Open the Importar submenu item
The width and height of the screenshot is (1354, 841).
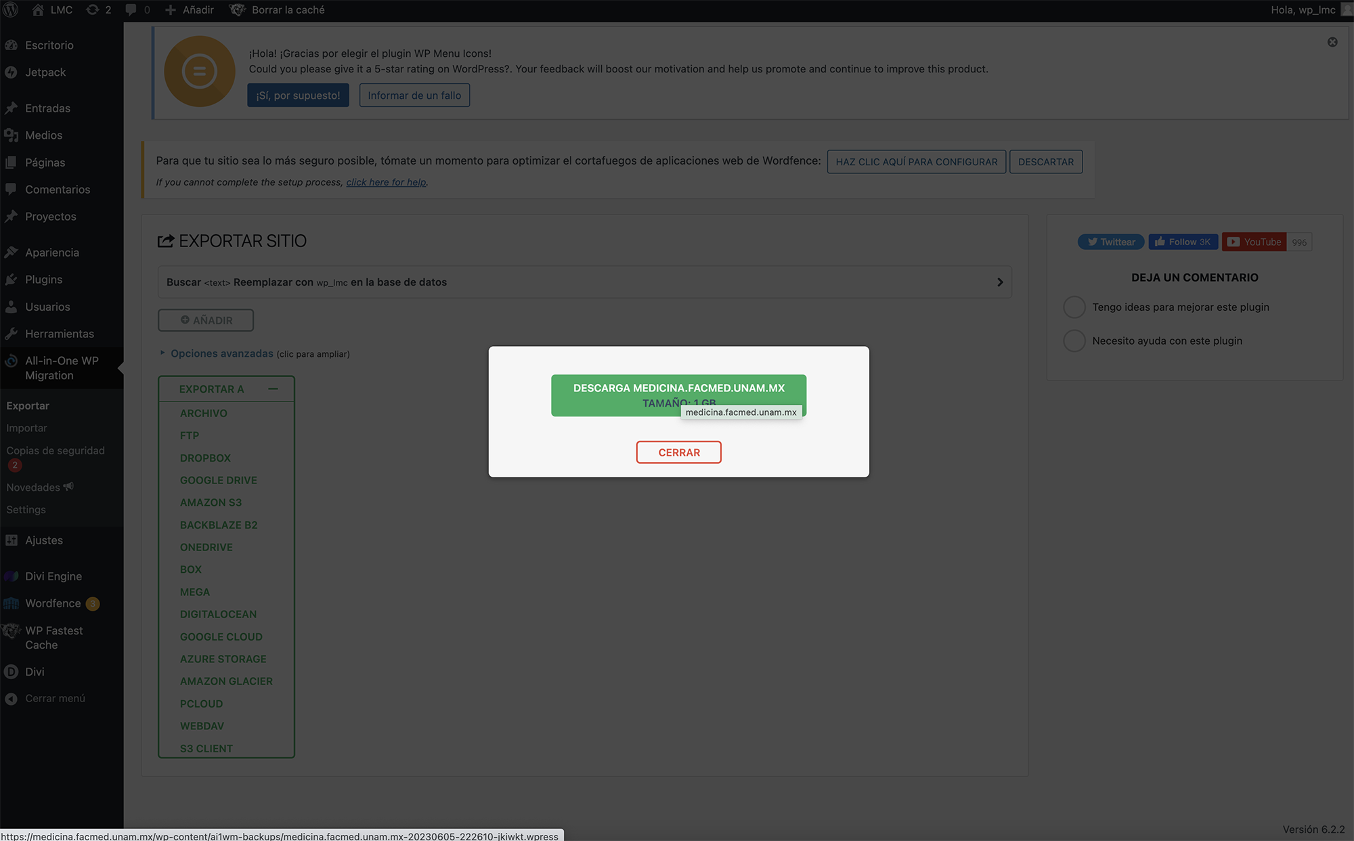click(x=26, y=428)
